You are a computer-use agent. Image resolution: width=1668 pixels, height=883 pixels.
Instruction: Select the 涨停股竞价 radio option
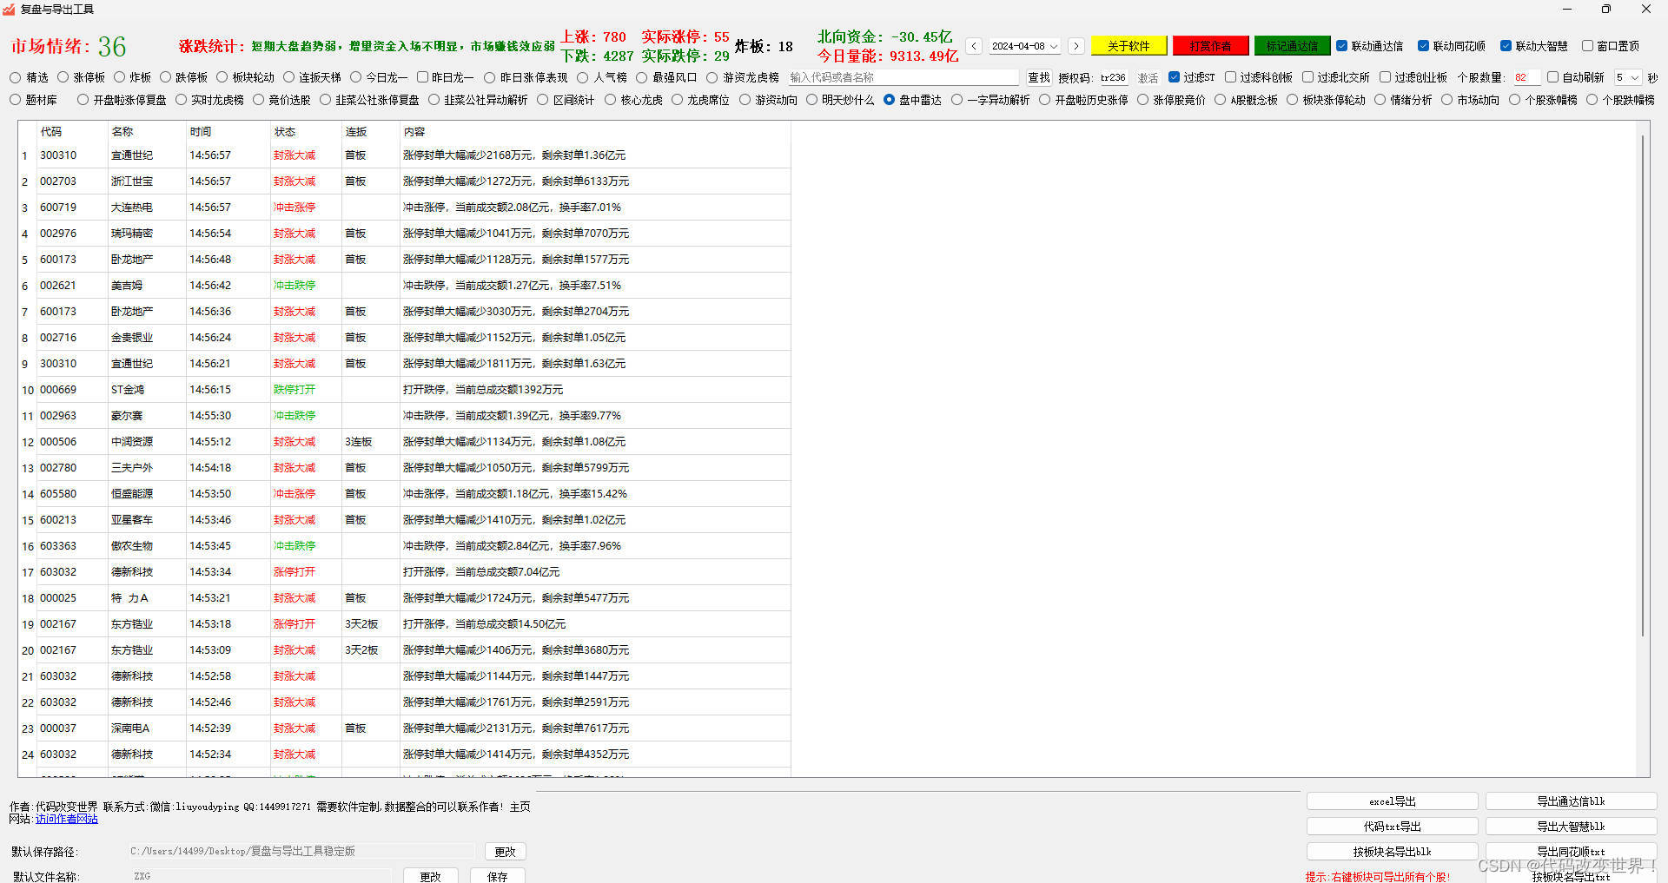1142,100
